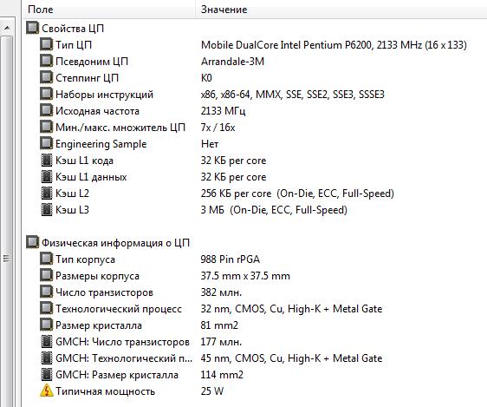Click the chip icon beside Тип корпуса
Image resolution: width=487 pixels, height=407 pixels.
[46, 259]
